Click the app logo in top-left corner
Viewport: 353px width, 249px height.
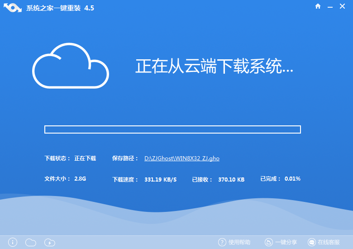pos(12,9)
